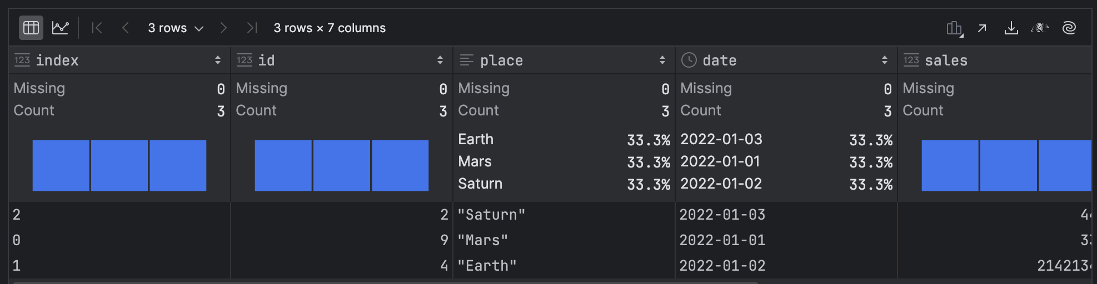Viewport: 1097px width, 284px height.
Task: Select the "Saturn" cell in place column
Action: [x=491, y=215]
